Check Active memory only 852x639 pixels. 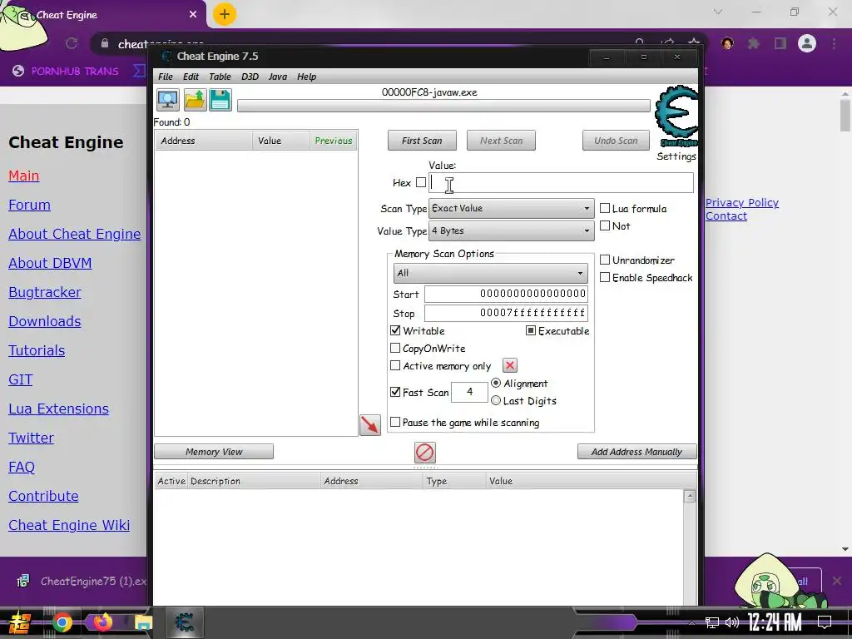395,366
